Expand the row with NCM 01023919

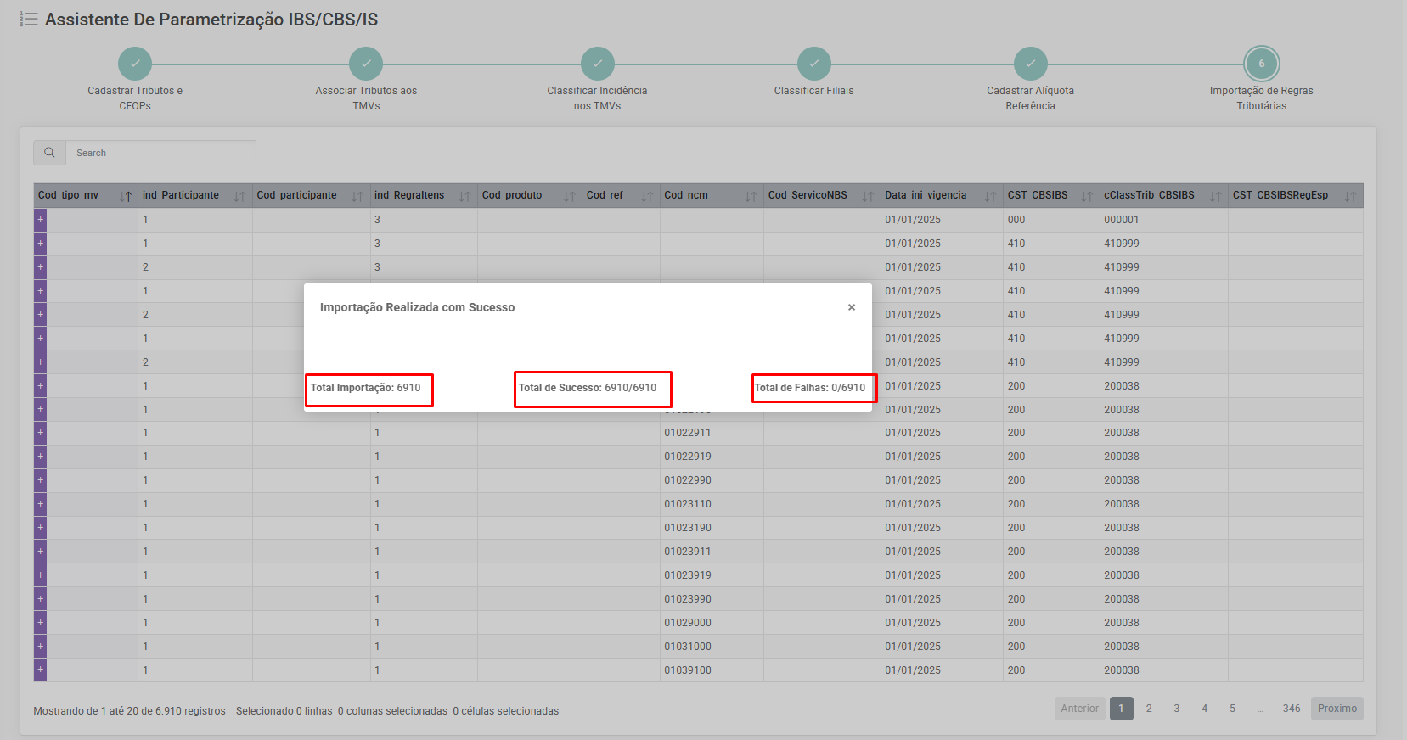click(x=40, y=575)
